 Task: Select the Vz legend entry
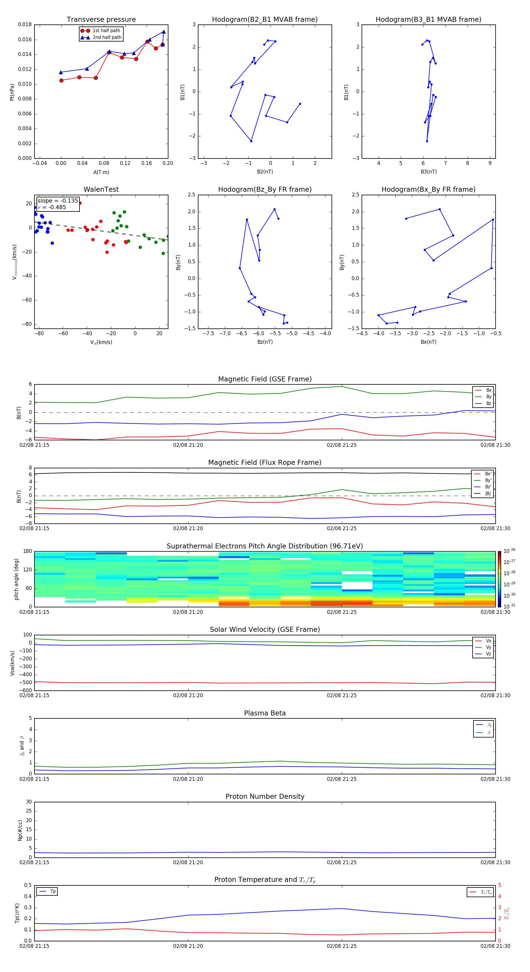(x=483, y=654)
